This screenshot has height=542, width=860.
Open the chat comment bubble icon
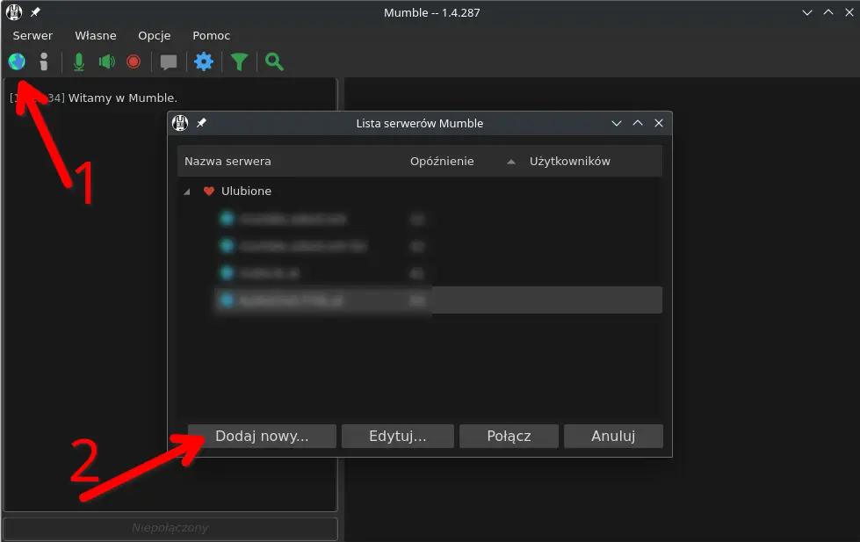(169, 62)
